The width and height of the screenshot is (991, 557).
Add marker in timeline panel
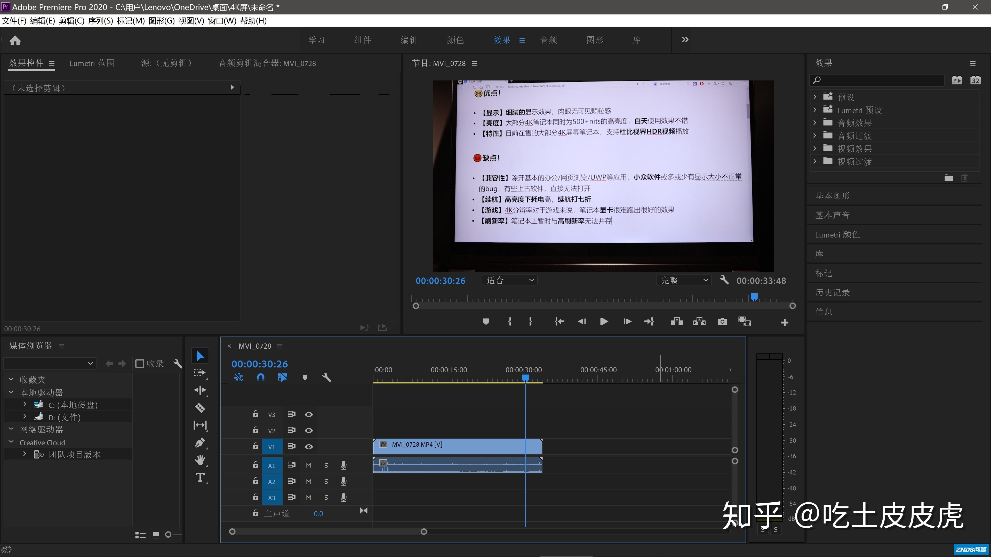click(305, 378)
